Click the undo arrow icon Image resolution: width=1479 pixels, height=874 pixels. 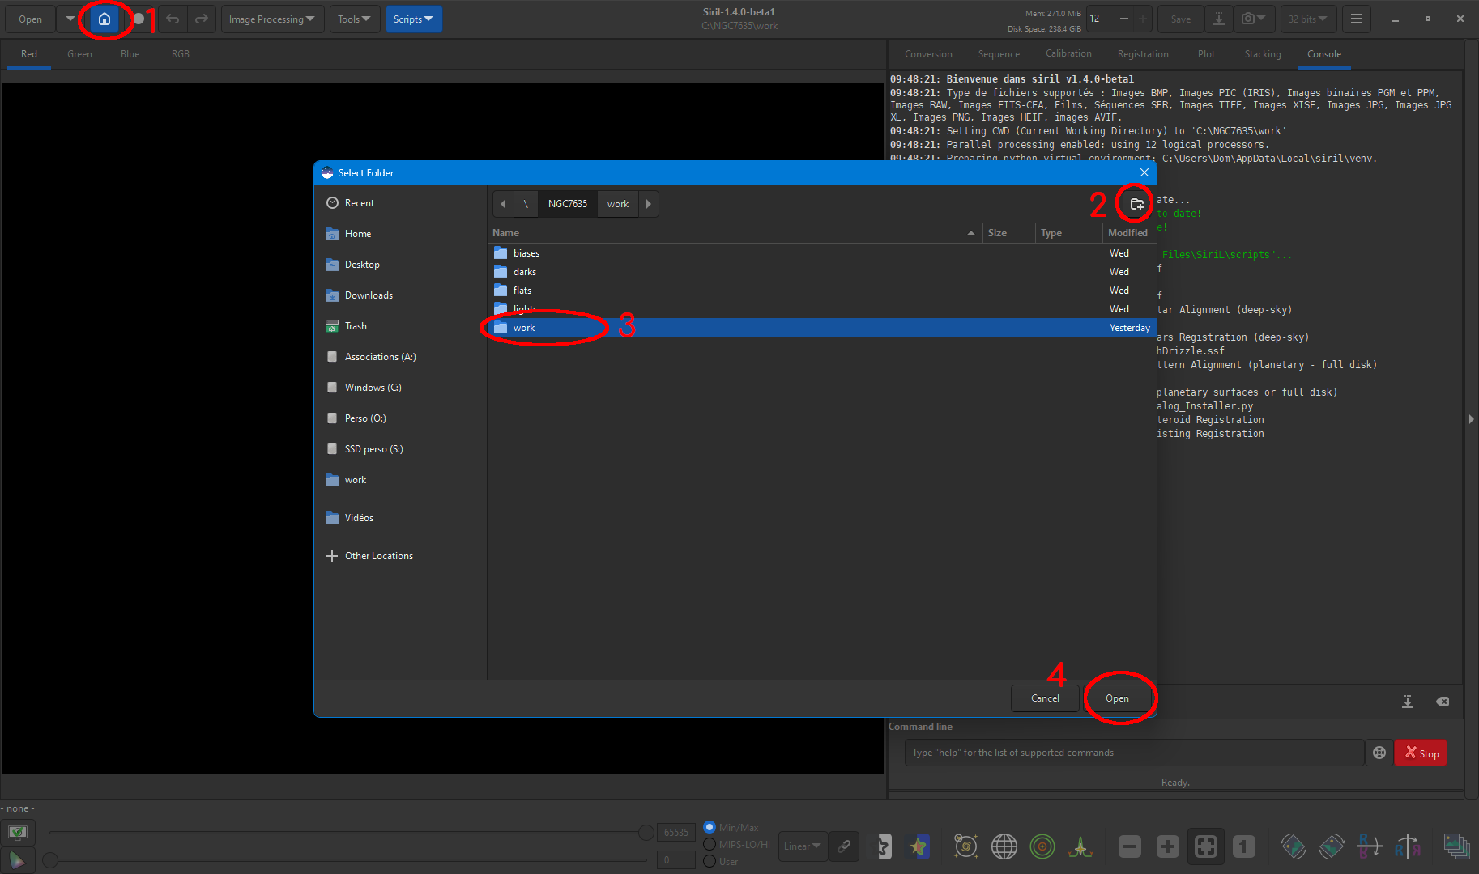[x=173, y=19]
